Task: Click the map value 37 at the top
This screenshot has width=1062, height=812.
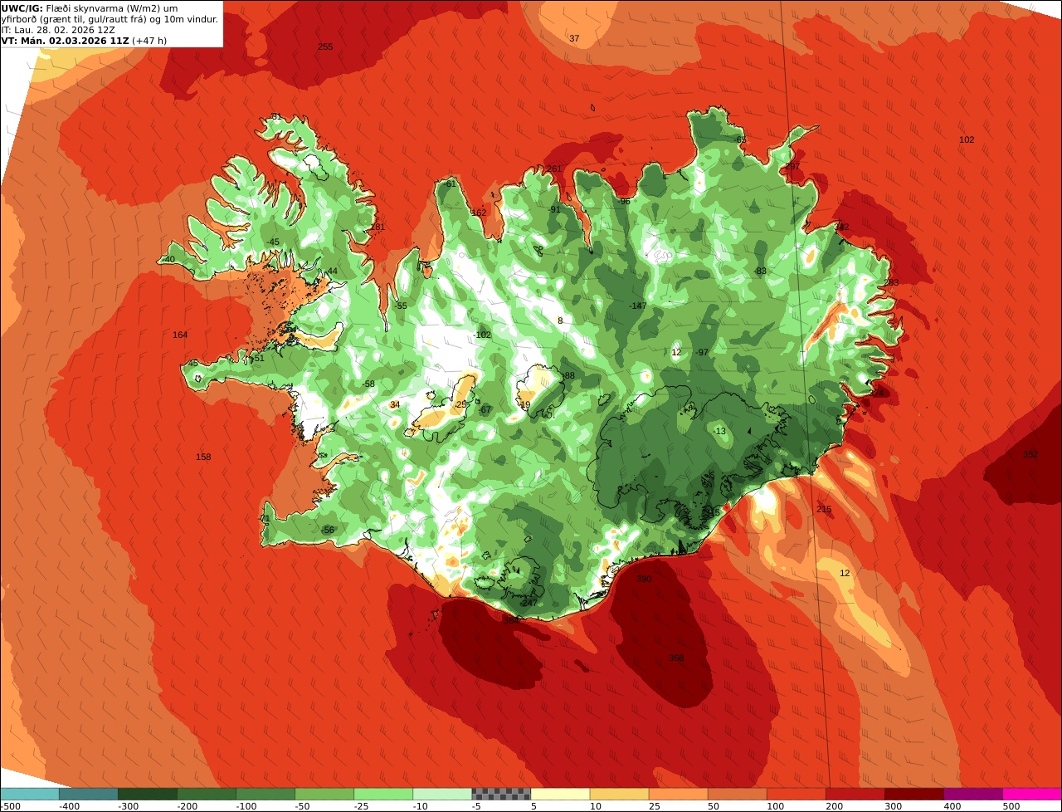Action: [574, 38]
